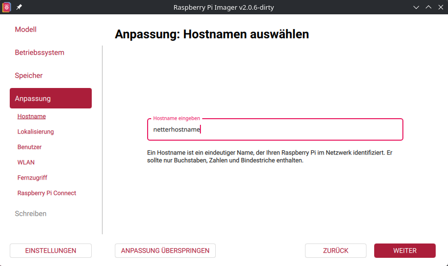Jump to Lokalisierung settings

point(35,131)
